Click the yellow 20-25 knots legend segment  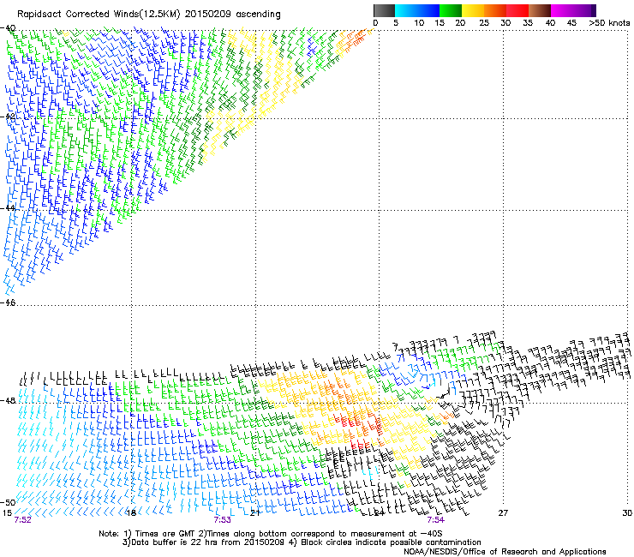[473, 10]
